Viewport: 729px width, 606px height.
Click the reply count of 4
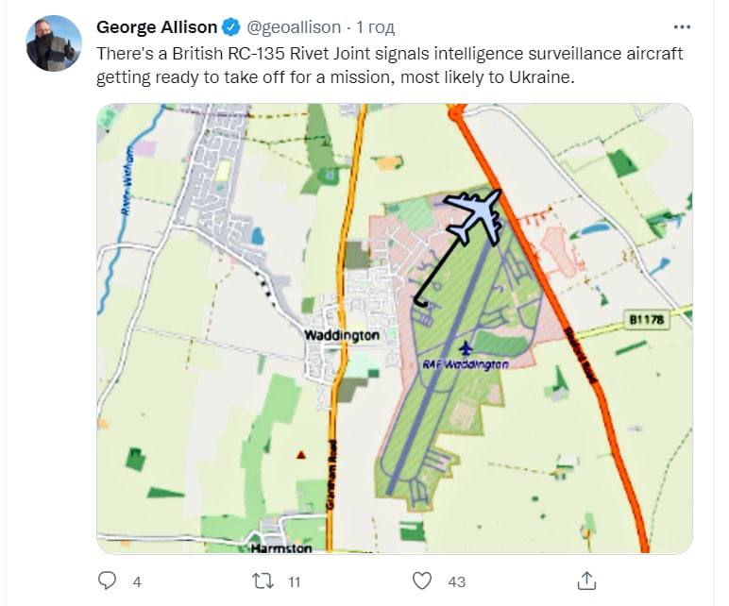pyautogui.click(x=136, y=582)
